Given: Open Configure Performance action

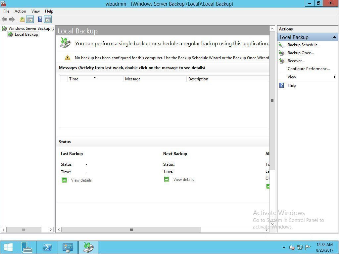Looking at the screenshot, I should (x=309, y=69).
